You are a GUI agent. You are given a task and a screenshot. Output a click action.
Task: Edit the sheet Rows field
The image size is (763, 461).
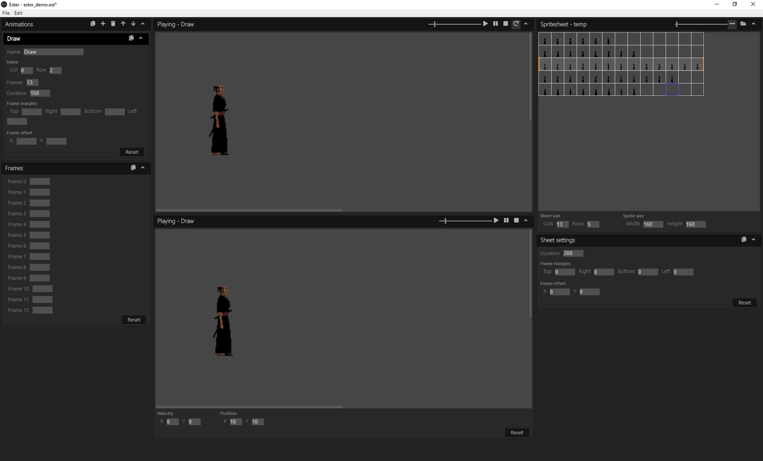[x=593, y=224]
